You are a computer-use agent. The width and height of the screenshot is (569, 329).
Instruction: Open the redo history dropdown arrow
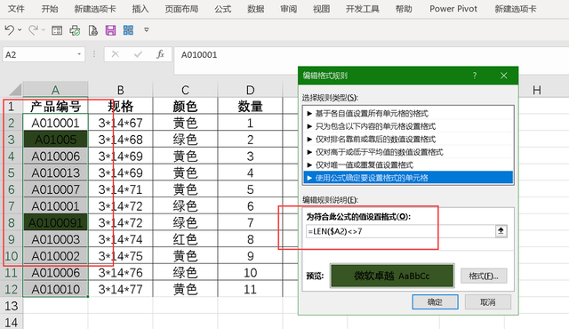coord(44,30)
